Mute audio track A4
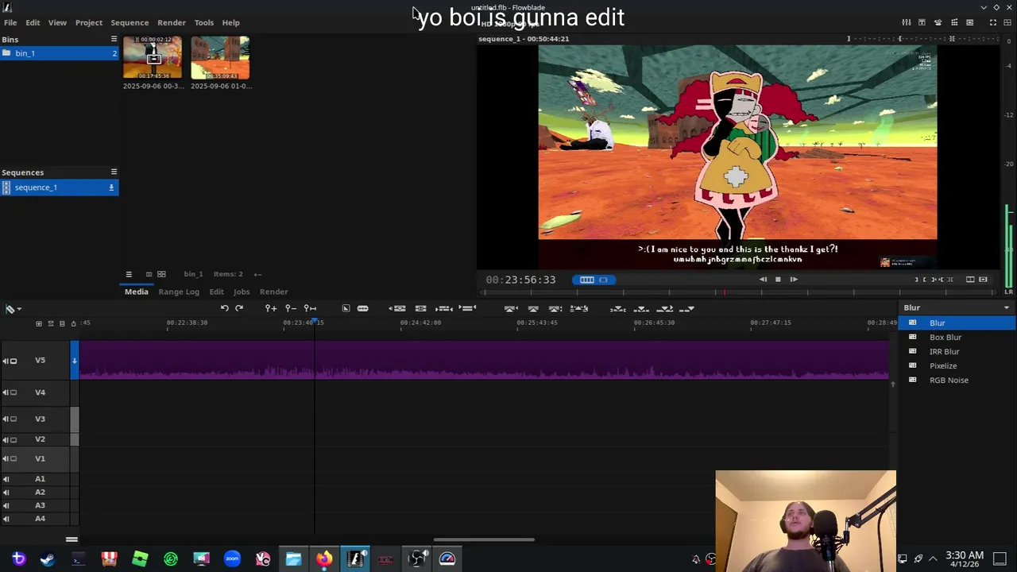1017x572 pixels. coord(6,519)
